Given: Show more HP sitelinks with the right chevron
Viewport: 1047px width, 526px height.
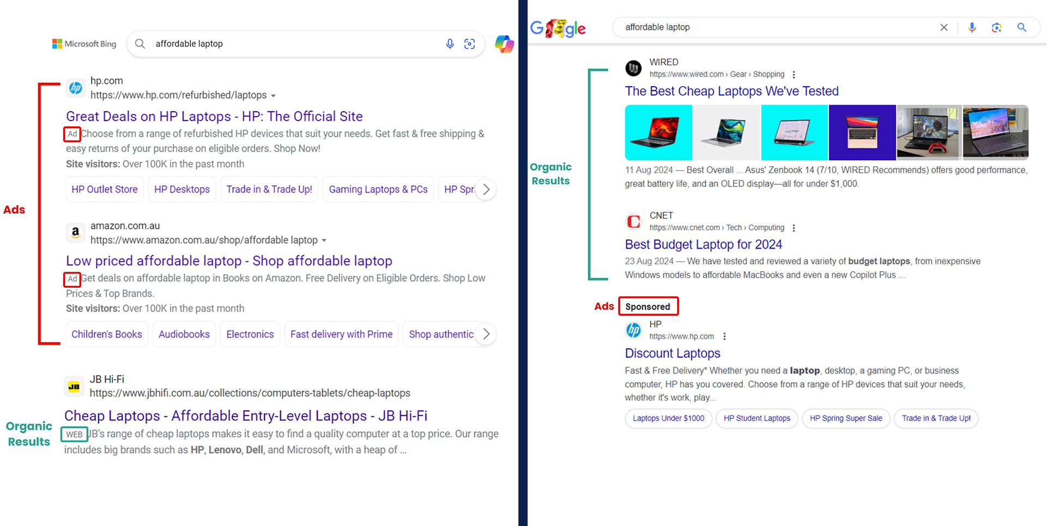Looking at the screenshot, I should [486, 189].
